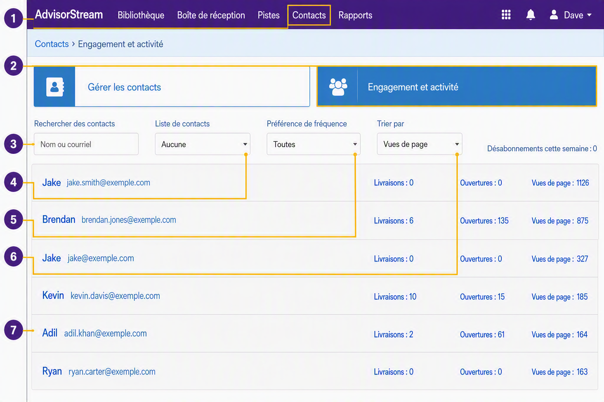Open the Préférence de fréquence dropdown

pos(313,144)
